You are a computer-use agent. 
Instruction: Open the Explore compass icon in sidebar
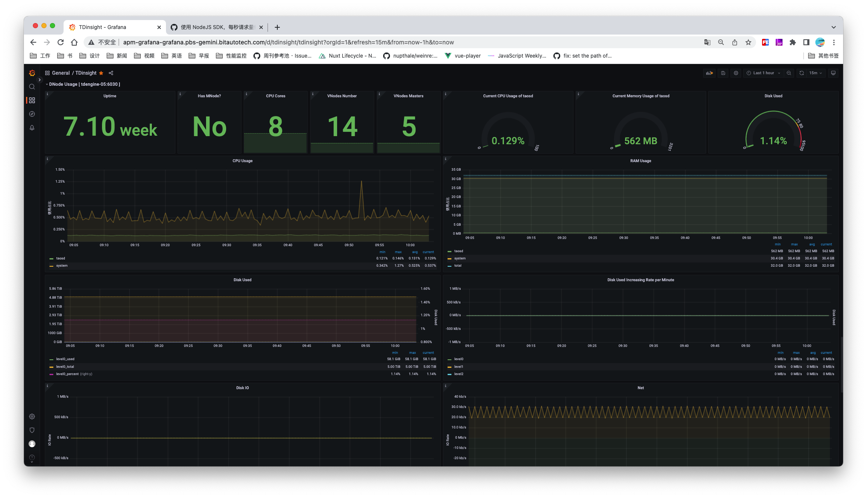(x=32, y=114)
